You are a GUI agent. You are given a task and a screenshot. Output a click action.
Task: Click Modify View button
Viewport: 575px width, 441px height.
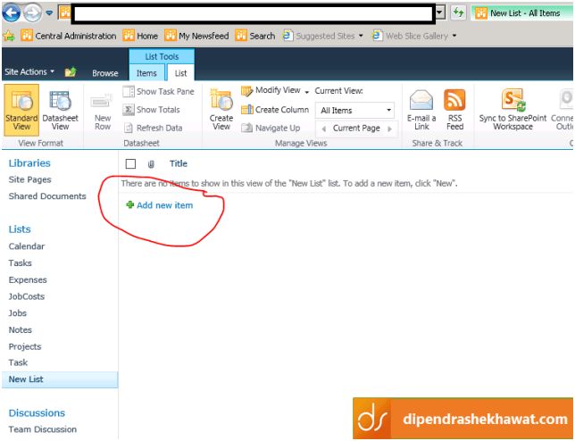click(271, 90)
